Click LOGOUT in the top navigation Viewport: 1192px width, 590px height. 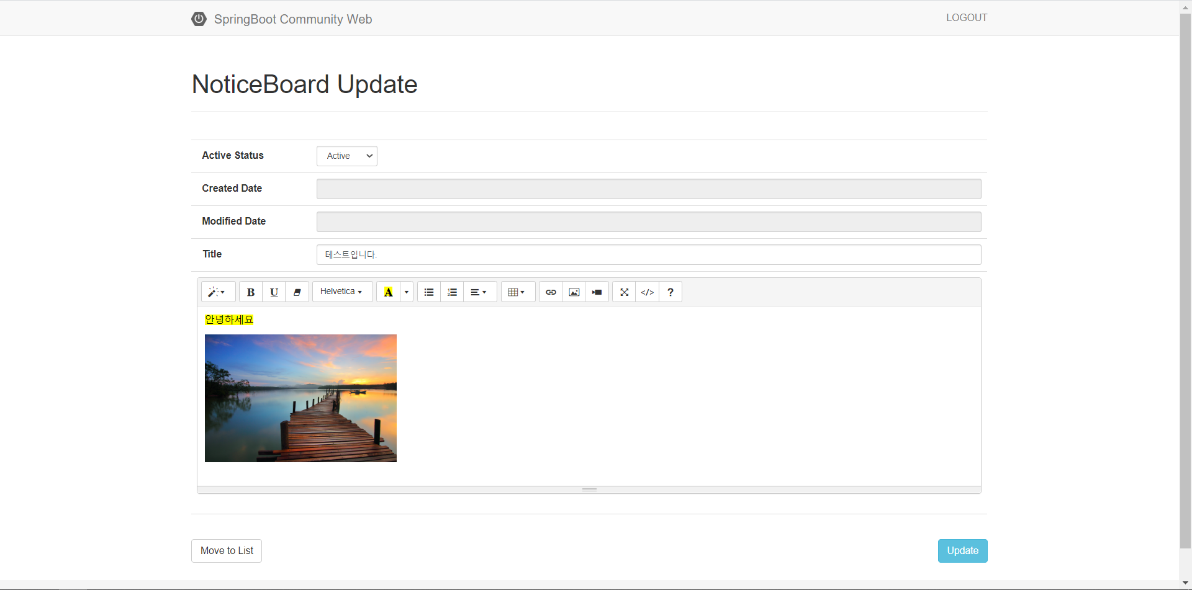[966, 18]
